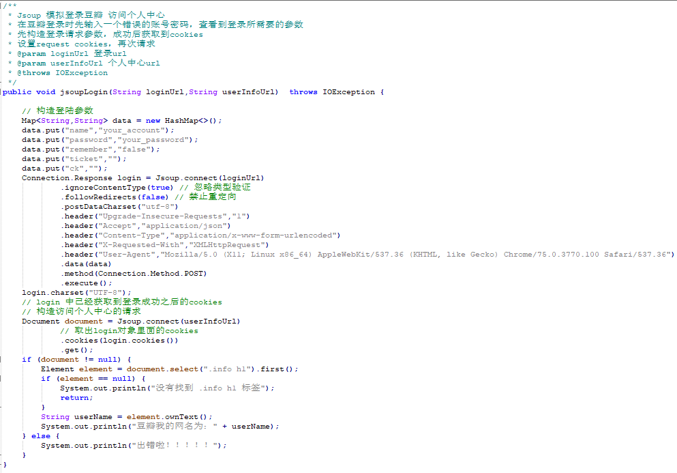Click the "Accept" application/json header line
This screenshot has width=677, height=473.
[145, 226]
